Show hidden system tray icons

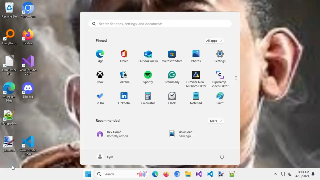[x=275, y=174]
